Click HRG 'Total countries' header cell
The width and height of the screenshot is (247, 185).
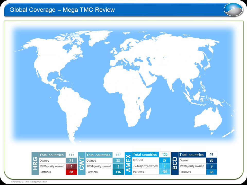52,155
